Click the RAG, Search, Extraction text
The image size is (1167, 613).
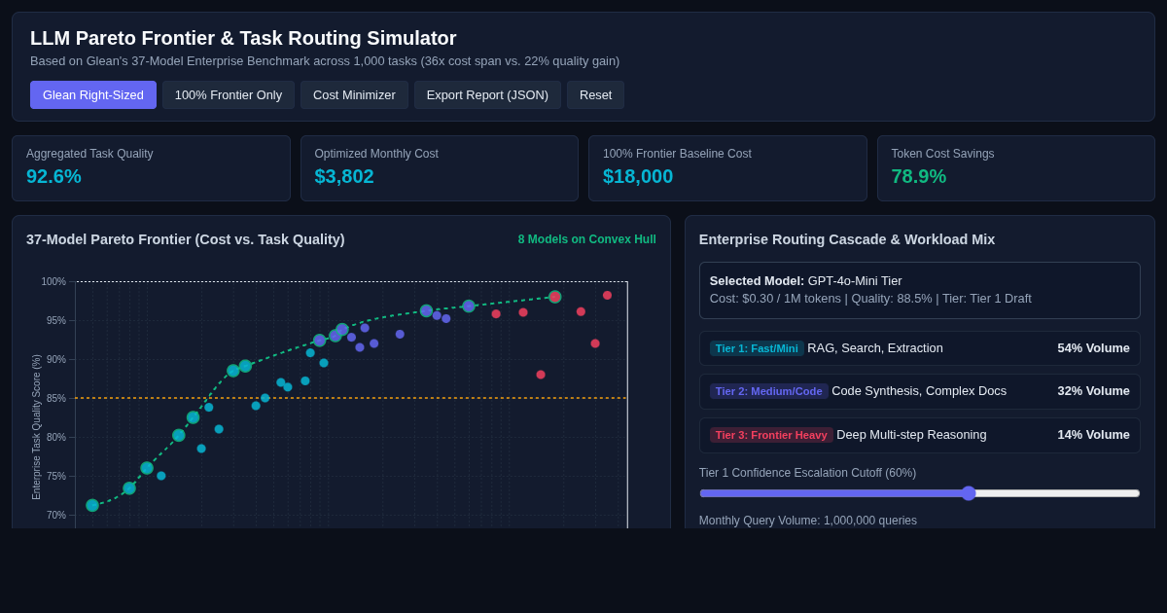pos(875,348)
